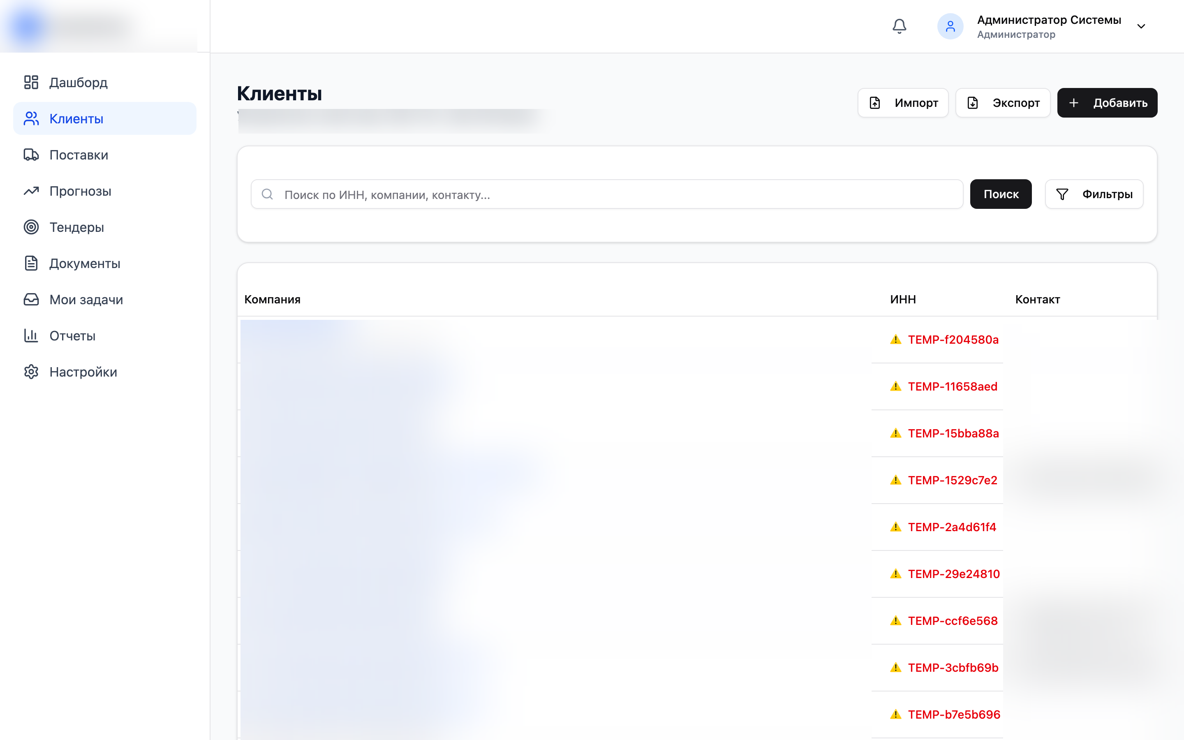Click the black Поиск button

[x=1001, y=194]
